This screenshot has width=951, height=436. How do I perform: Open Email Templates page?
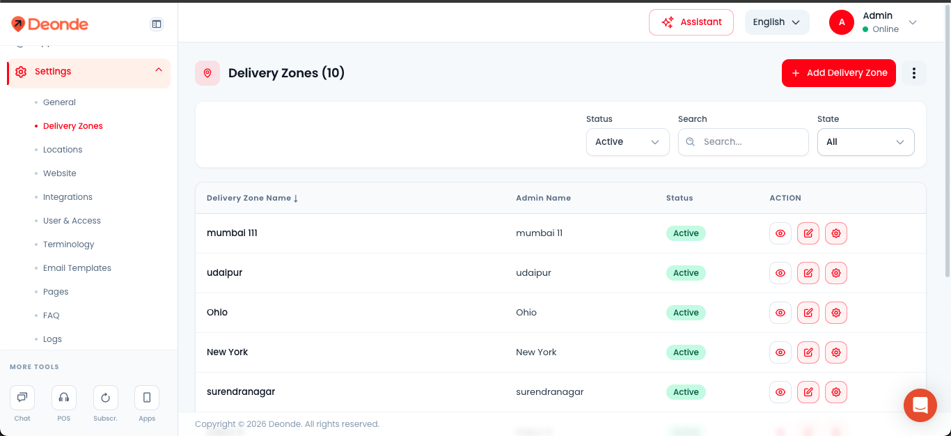tap(77, 268)
